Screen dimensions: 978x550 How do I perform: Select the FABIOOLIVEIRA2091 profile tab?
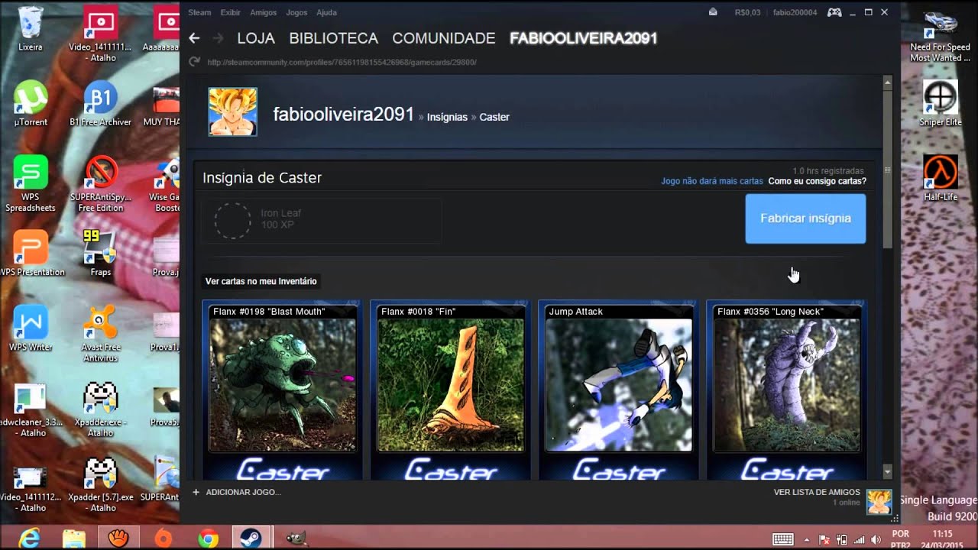tap(584, 38)
